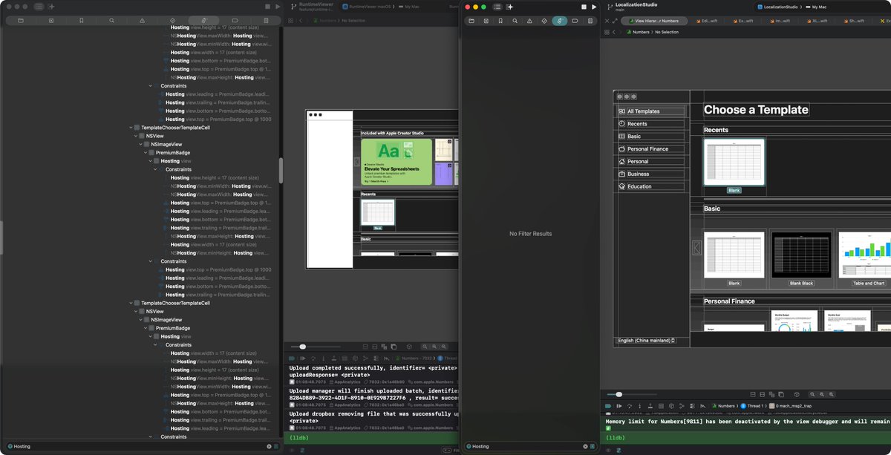Open Source Control navigator in LocalizationStudio window
The image size is (891, 455).
click(x=486, y=21)
